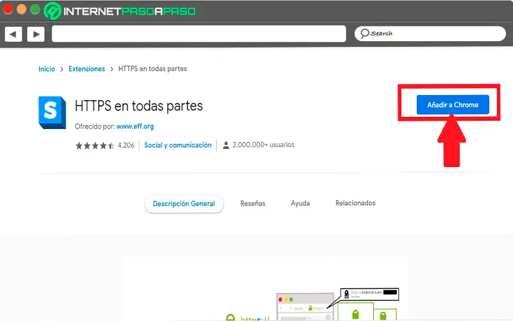
Task: Click the extension preview screenshot image
Action: coord(264,290)
